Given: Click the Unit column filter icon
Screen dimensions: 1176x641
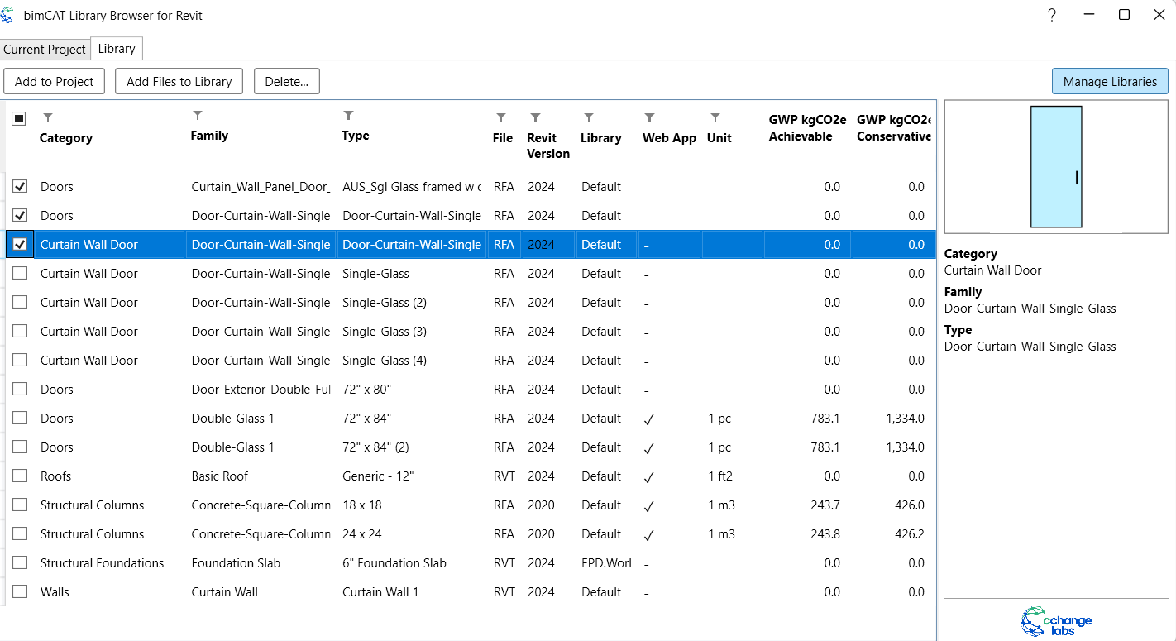Looking at the screenshot, I should pos(715,118).
